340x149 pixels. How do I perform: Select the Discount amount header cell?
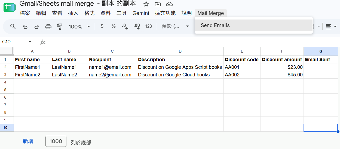point(282,60)
